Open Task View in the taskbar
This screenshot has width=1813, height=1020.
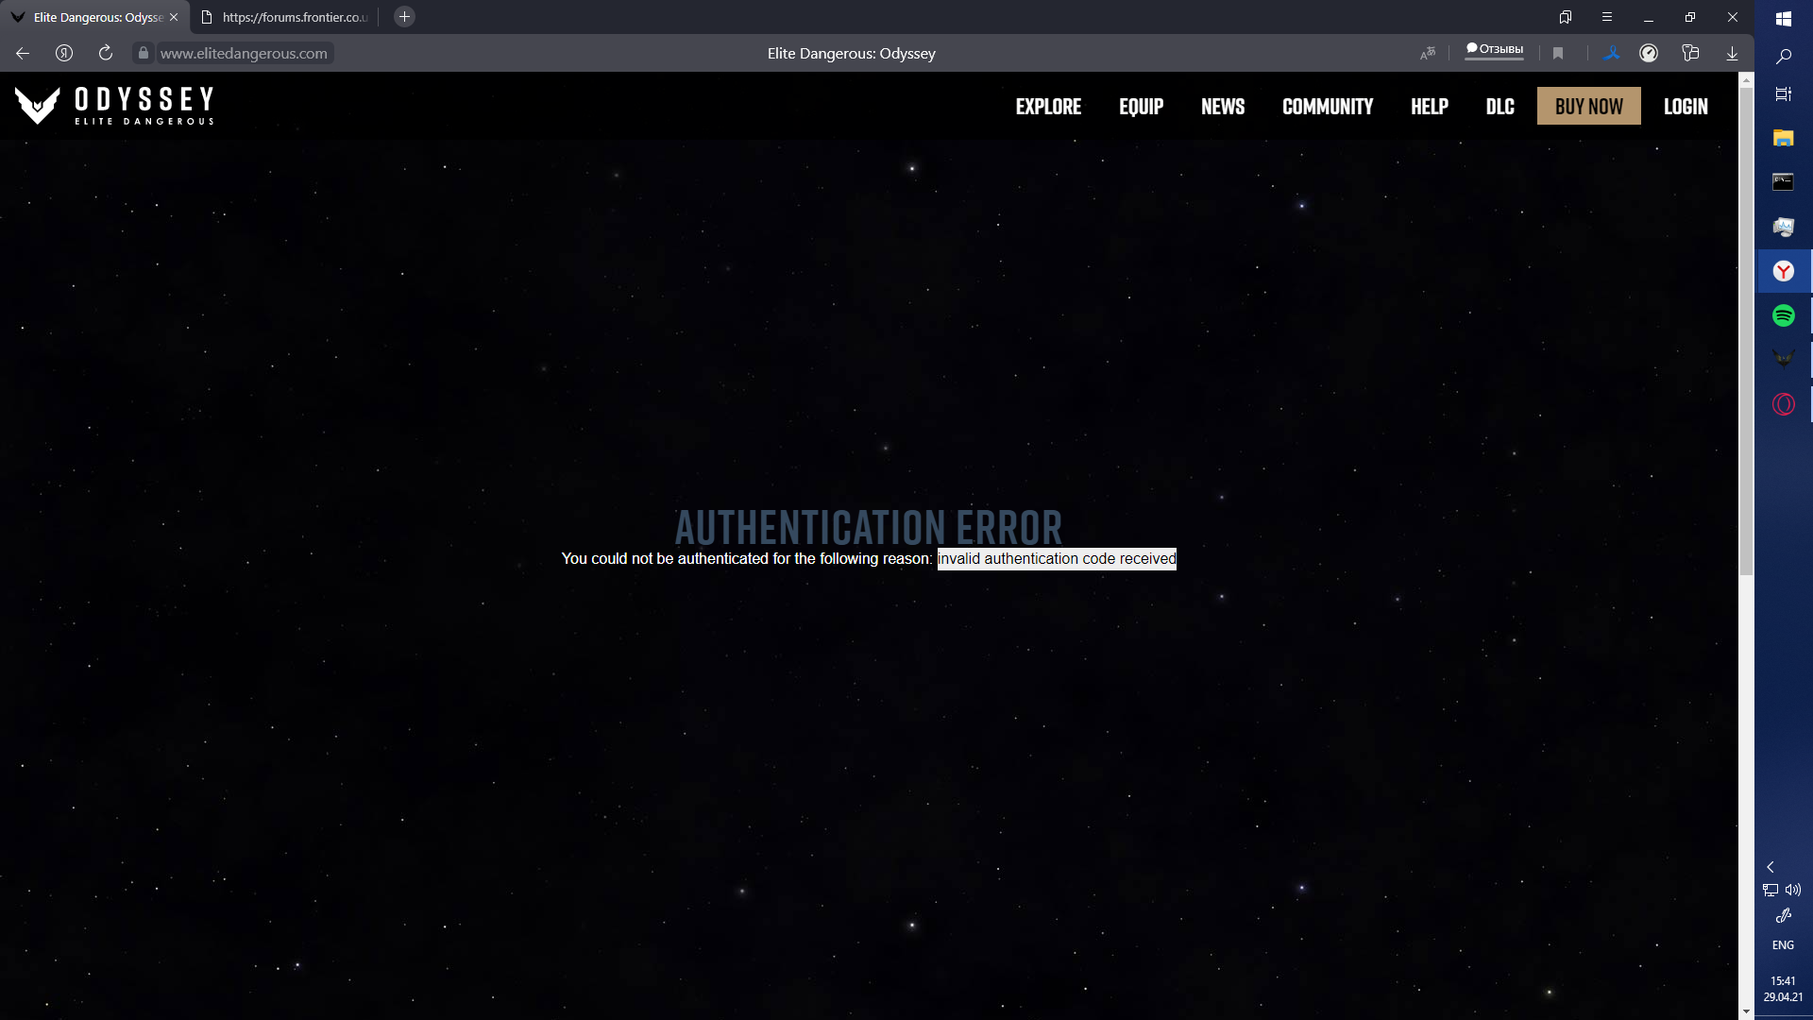1784,94
